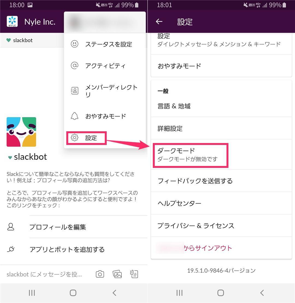Image resolution: width=295 pixels, height=303 pixels.
Task: Tap the slackbot channel header name
Action: click(x=23, y=40)
